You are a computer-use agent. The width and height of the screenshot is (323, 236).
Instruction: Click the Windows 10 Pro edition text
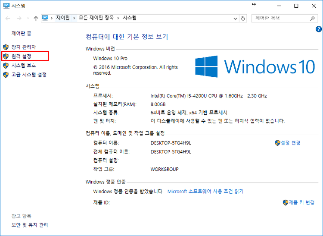pos(110,58)
